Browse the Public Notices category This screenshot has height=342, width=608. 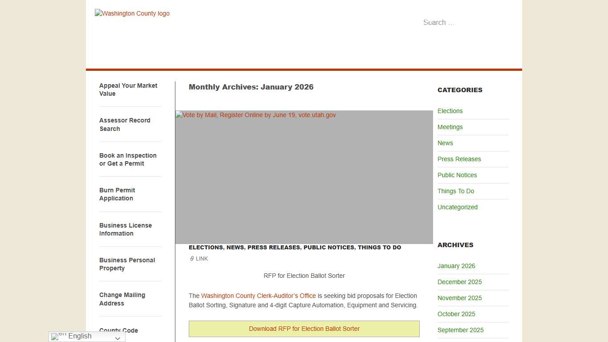tap(457, 175)
